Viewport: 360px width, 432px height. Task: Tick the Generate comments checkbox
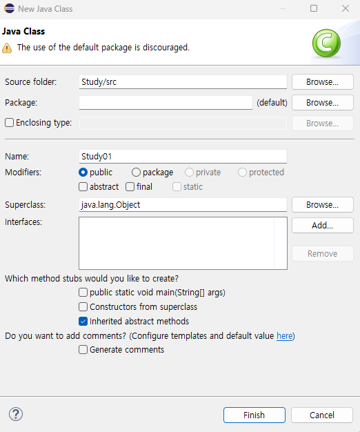(x=83, y=350)
